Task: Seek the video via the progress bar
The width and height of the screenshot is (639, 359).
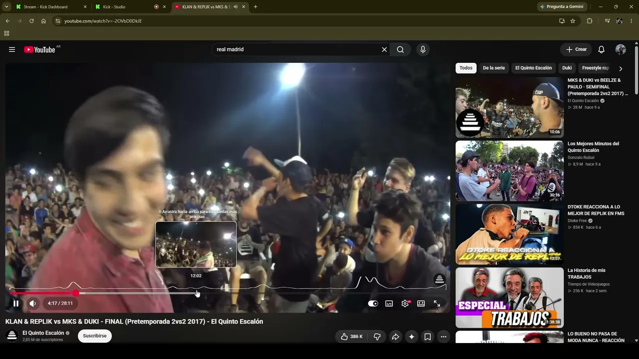Action: coord(227,293)
